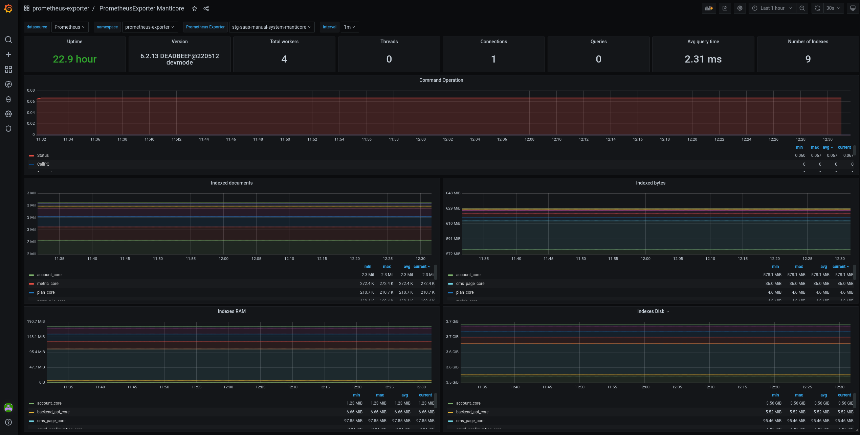Click the Create plus icon in sidebar
Viewport: 860px width, 435px height.
8,54
